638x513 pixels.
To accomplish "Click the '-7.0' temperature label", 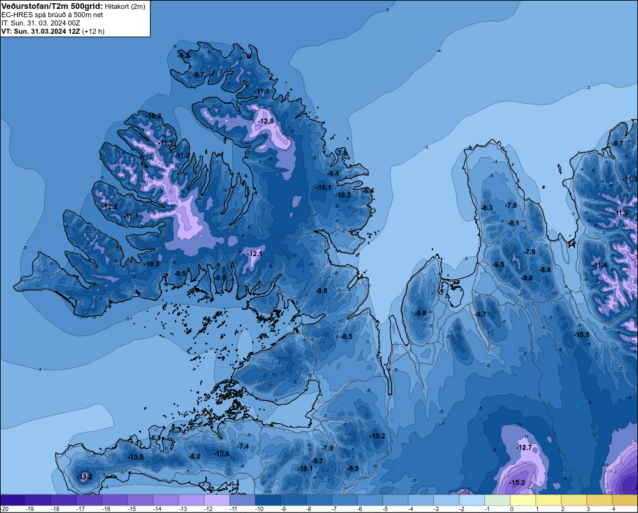I will pyautogui.click(x=327, y=448).
